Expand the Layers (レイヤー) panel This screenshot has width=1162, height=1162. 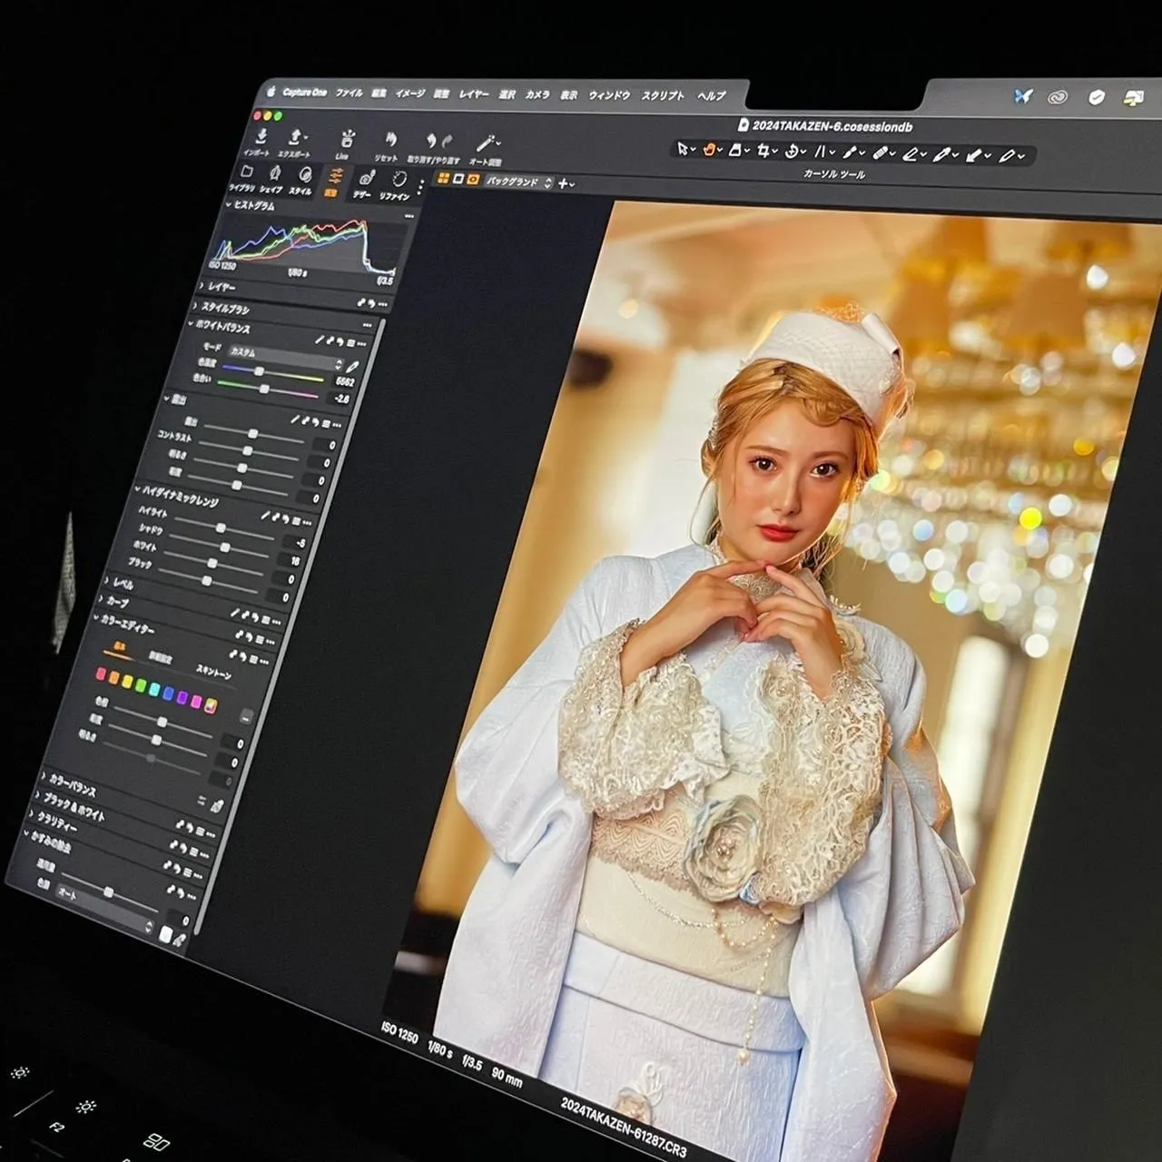[x=201, y=284]
